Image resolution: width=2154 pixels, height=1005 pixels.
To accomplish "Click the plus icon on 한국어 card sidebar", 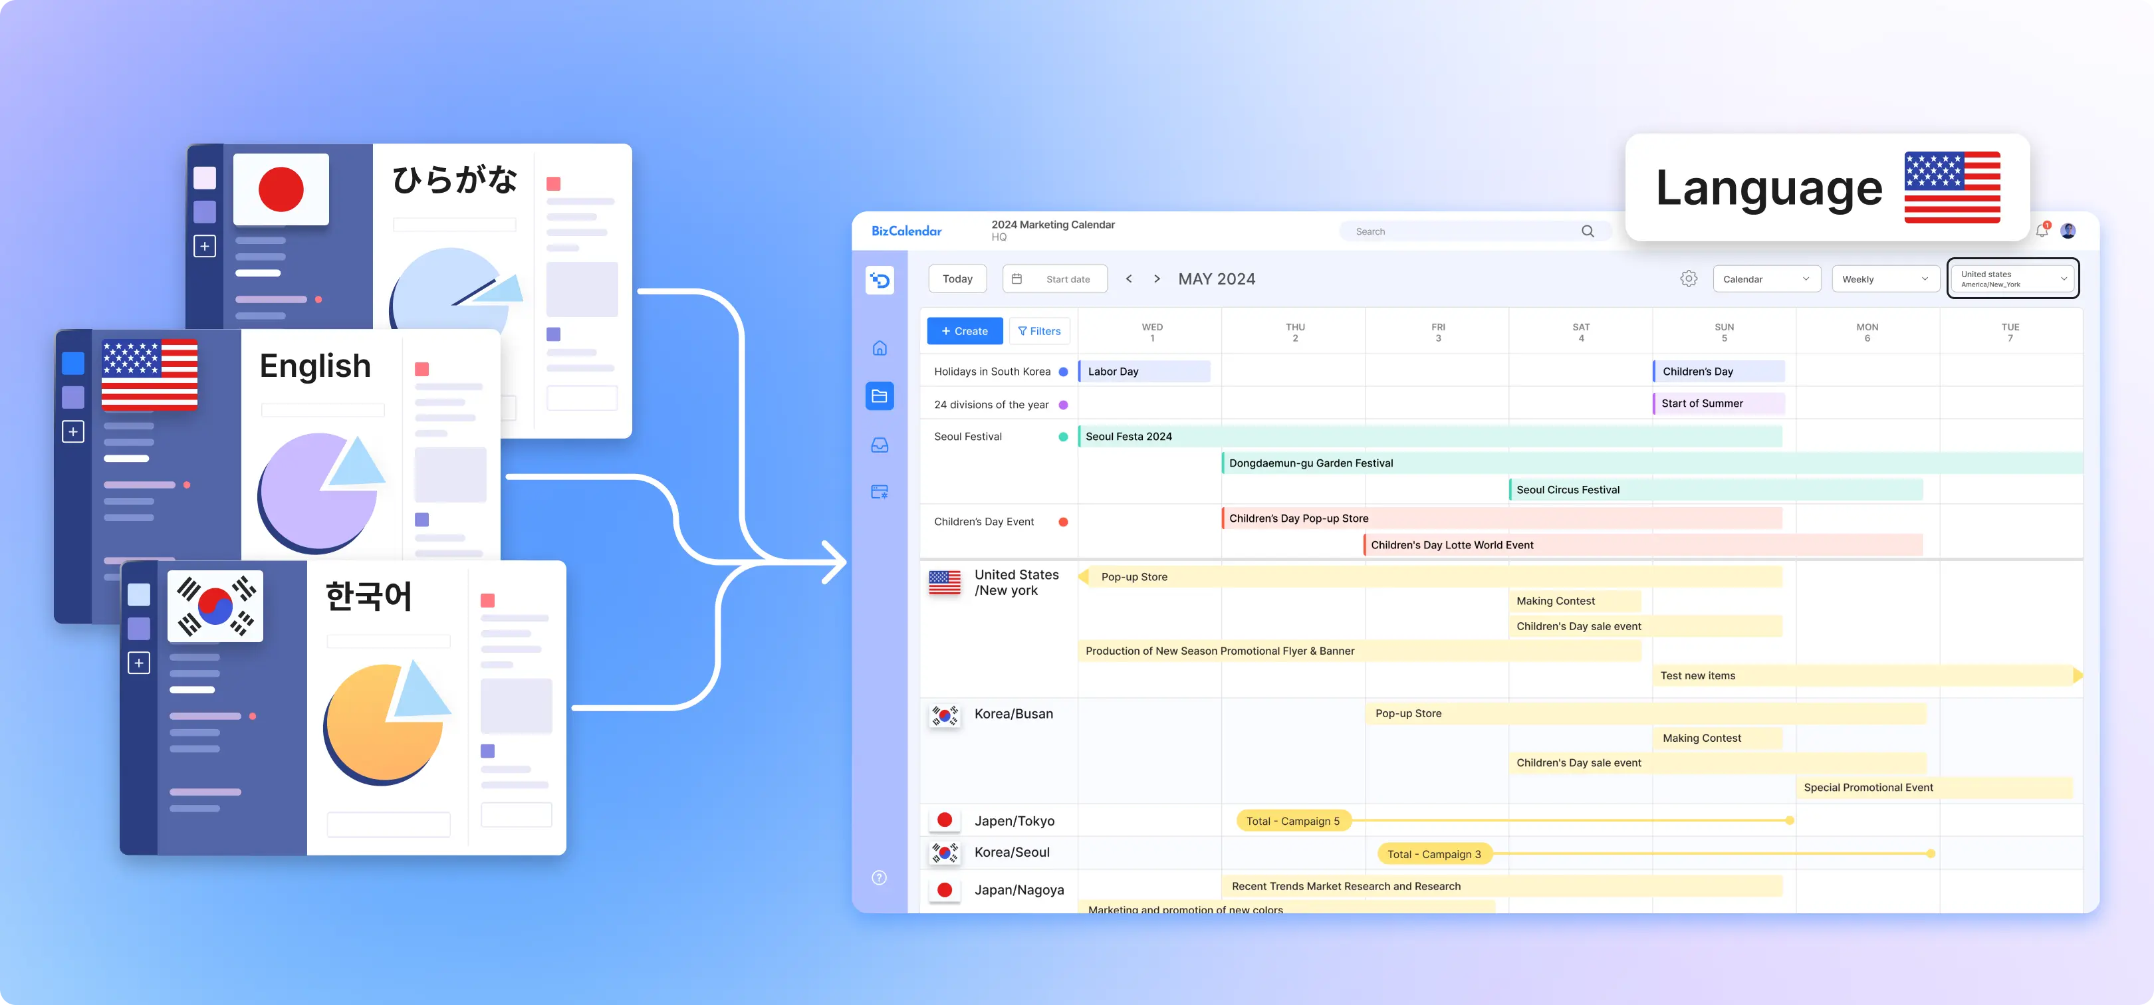I will point(139,663).
